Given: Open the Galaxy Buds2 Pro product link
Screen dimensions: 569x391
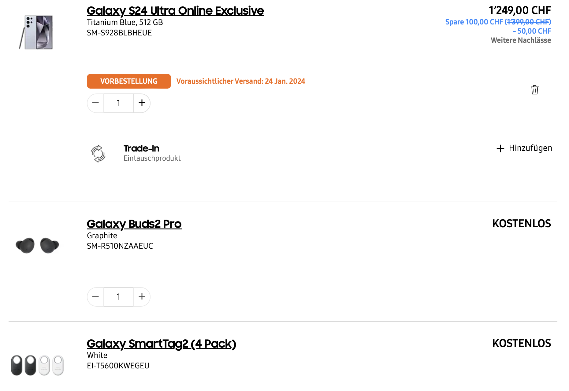Looking at the screenshot, I should [134, 224].
